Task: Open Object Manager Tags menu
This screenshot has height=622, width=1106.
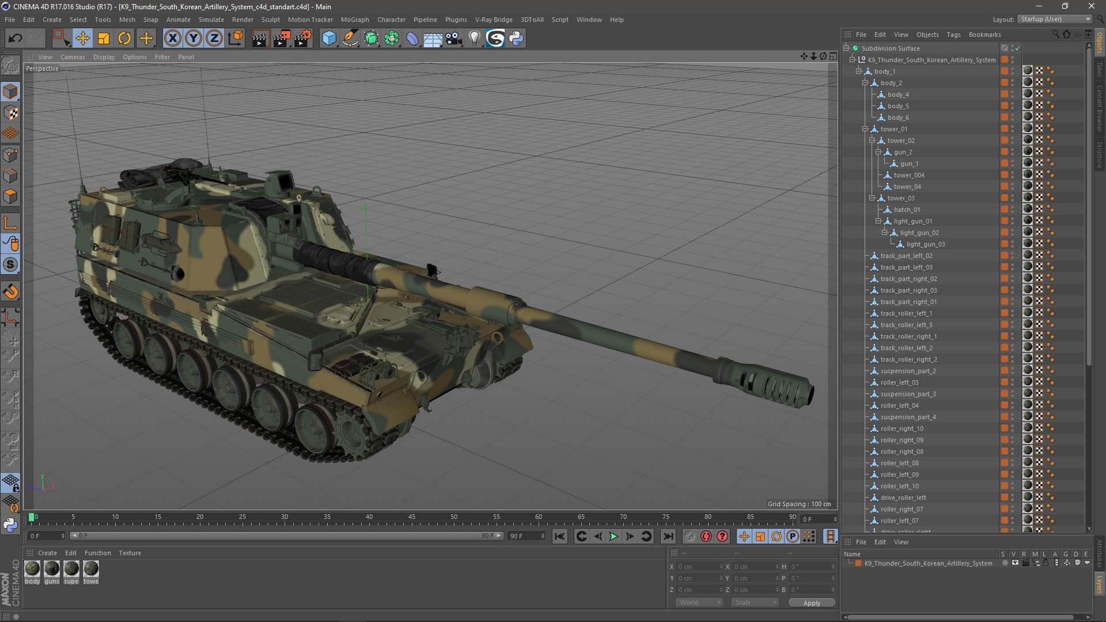Action: tap(953, 35)
